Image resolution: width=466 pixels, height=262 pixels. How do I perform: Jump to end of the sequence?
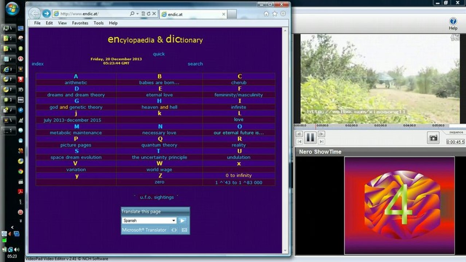[x=321, y=141]
